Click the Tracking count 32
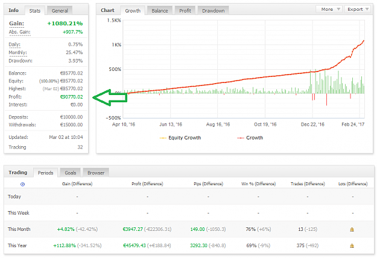 [x=80, y=147]
